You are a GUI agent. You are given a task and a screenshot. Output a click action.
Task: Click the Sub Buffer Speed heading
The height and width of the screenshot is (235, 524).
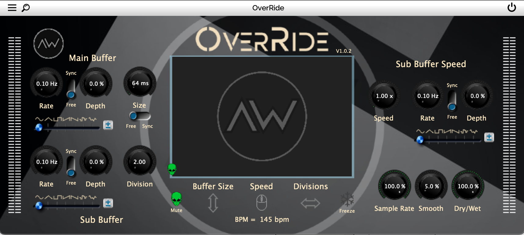pyautogui.click(x=431, y=64)
